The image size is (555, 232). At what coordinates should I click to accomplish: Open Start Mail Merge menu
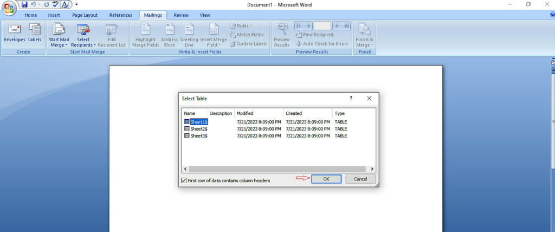click(59, 35)
